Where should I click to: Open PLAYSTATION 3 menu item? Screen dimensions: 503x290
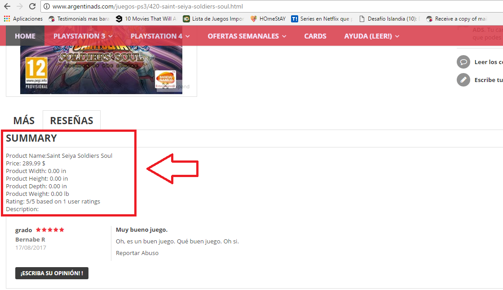79,36
